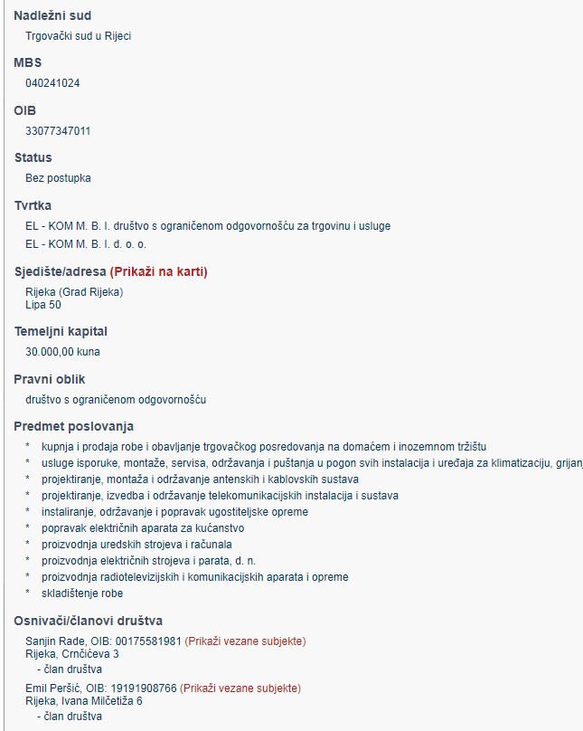Open the "Prikaži na karti" map link
The height and width of the screenshot is (731, 583).
click(158, 271)
